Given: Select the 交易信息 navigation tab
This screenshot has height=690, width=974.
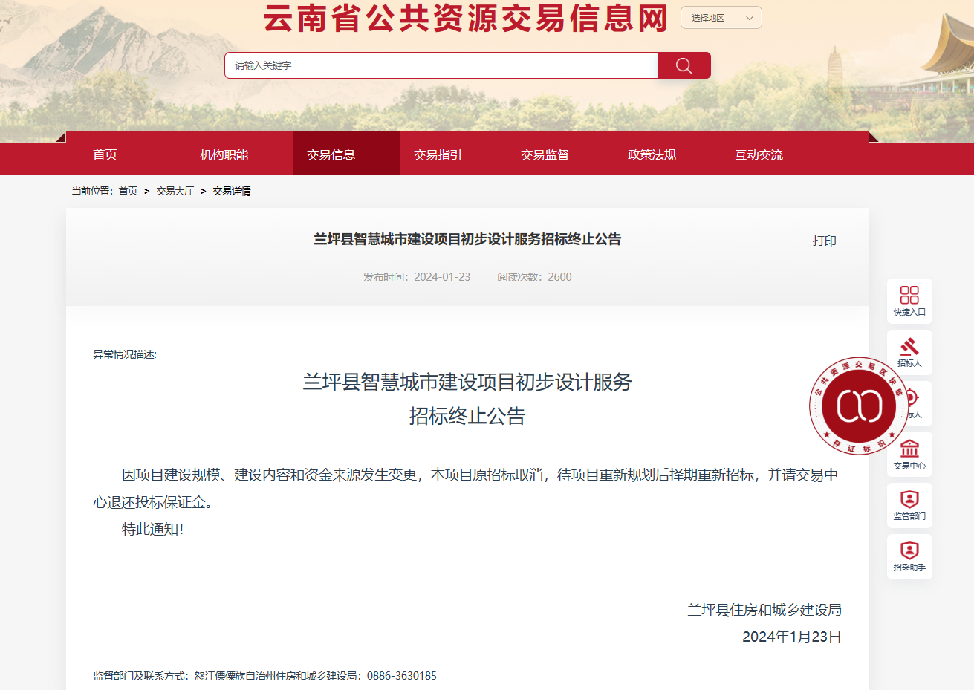Looking at the screenshot, I should coord(331,154).
